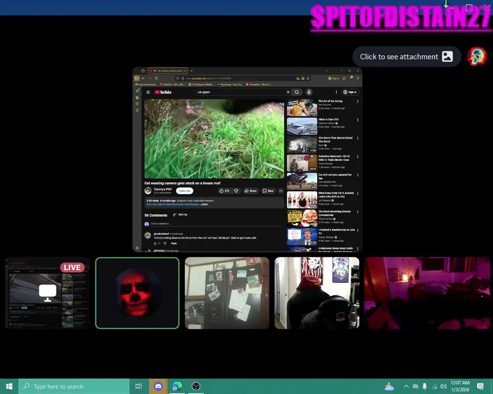Click 'Click to see attachment' notification

click(406, 56)
